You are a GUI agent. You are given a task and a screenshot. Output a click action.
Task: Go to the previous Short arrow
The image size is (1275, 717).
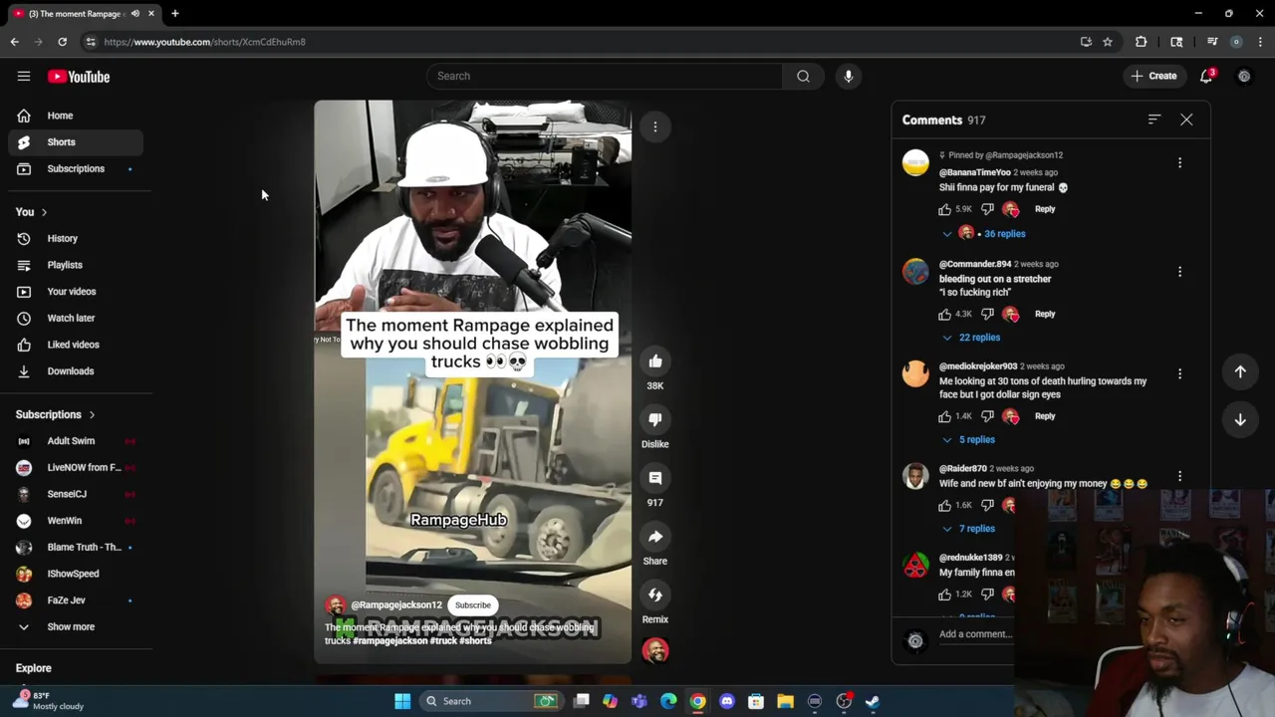click(x=1240, y=371)
